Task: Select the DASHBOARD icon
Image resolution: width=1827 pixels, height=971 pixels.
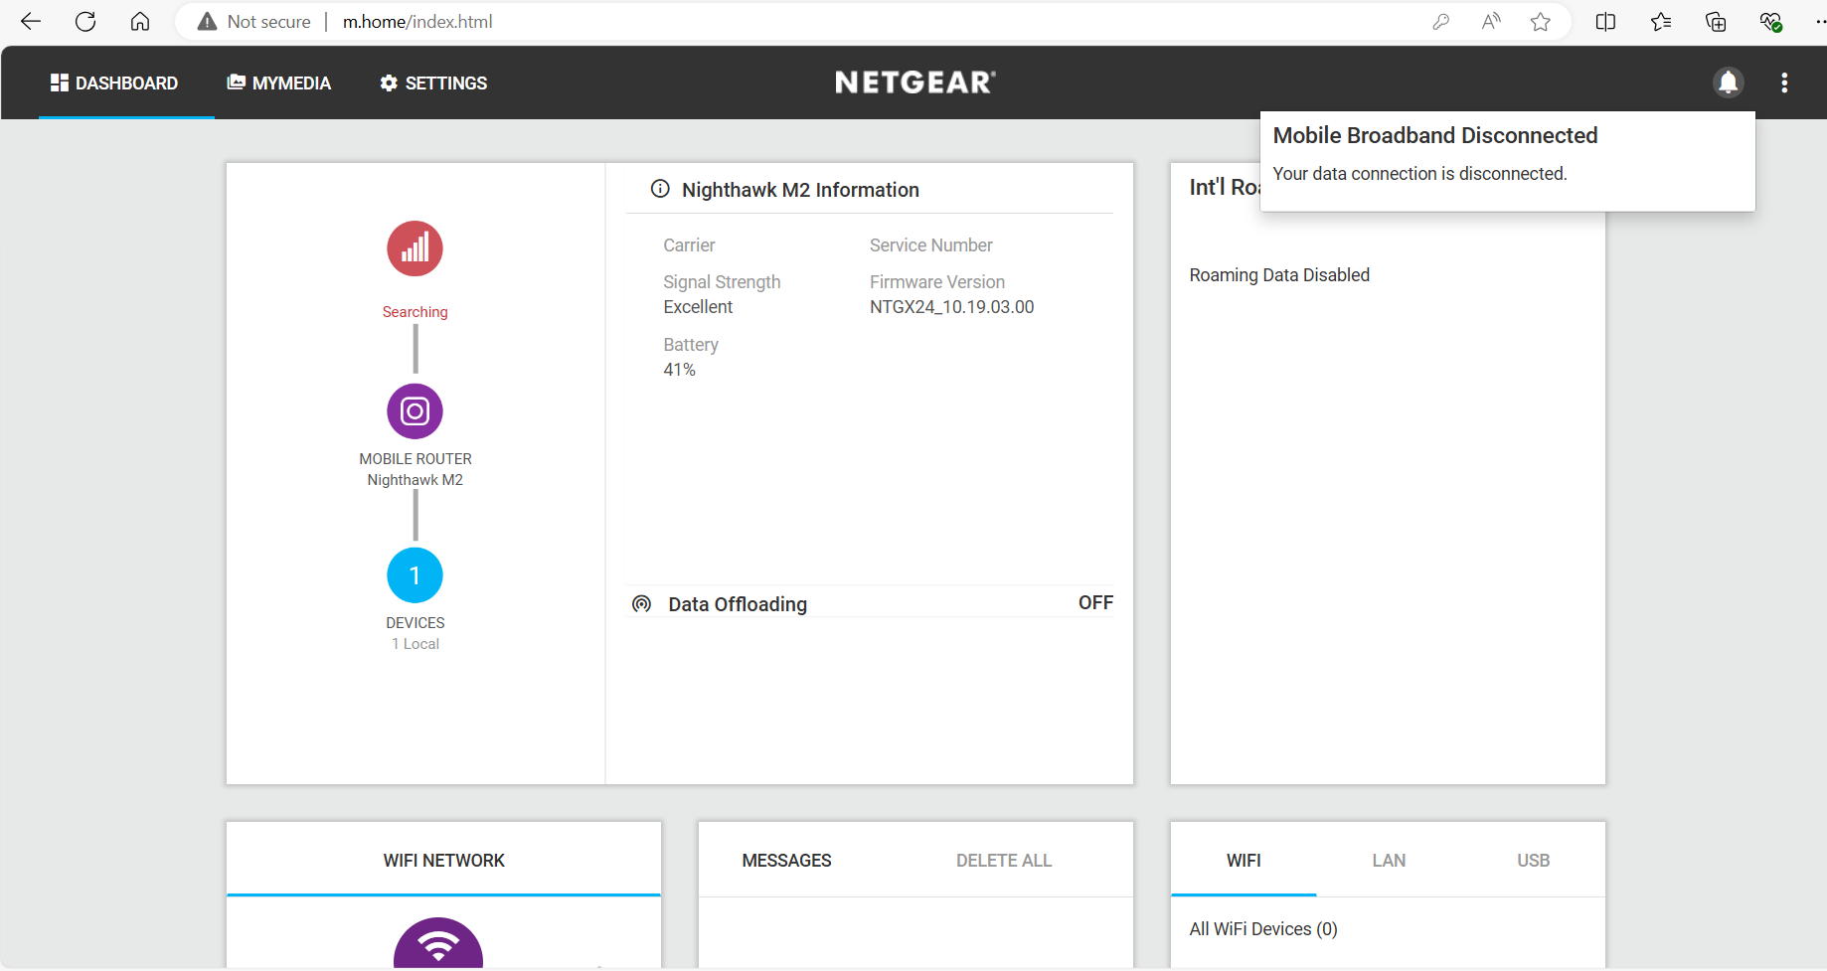Action: tap(60, 82)
